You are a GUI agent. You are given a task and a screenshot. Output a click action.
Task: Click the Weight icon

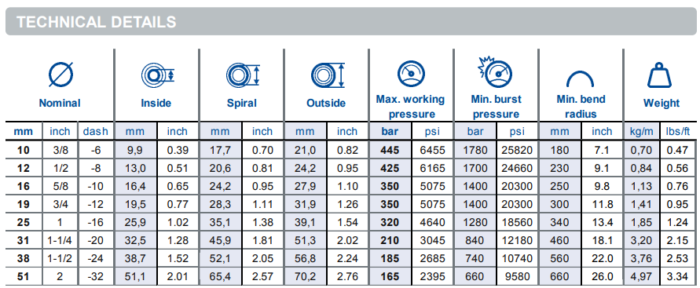[x=661, y=75]
